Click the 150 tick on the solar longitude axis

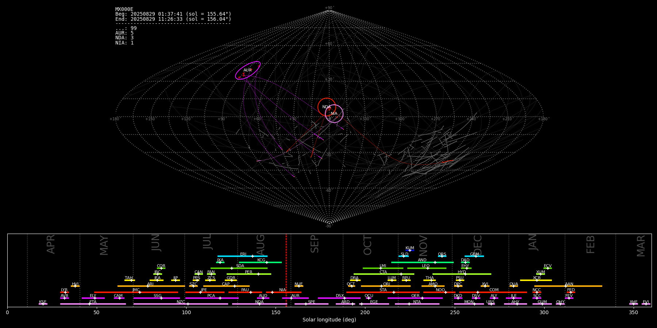[276, 312]
